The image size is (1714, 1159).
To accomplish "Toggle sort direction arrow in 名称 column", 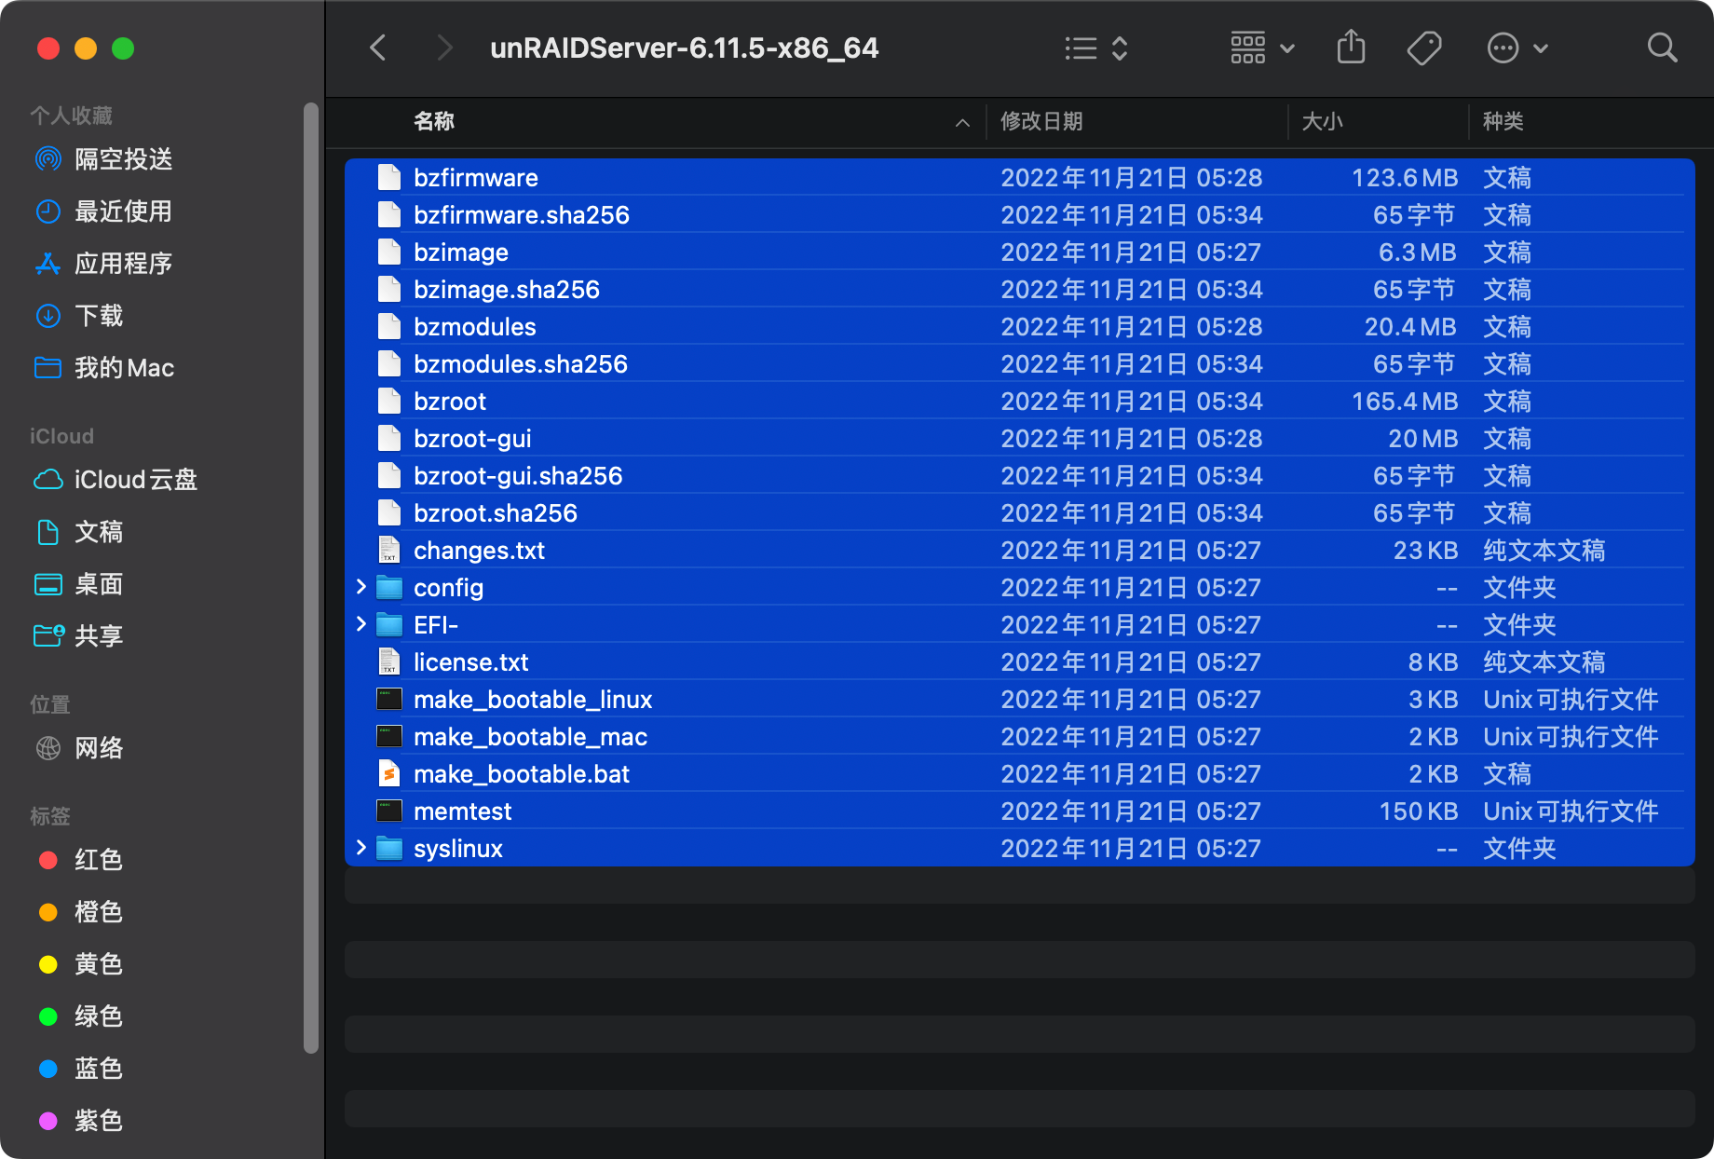I will [x=962, y=122].
